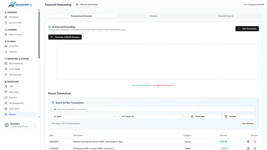267x150 pixels.
Task: Open CRM people icon
Action: (x=6, y=86)
